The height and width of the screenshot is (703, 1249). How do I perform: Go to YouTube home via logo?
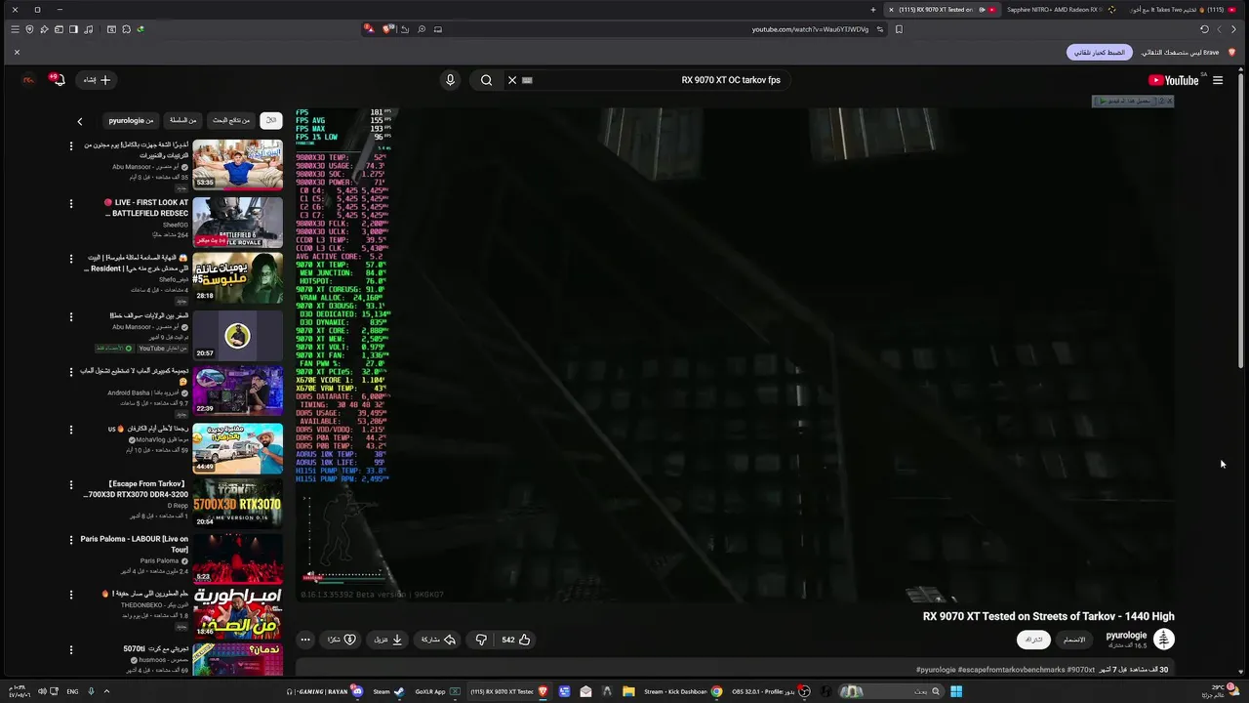[x=1174, y=80]
